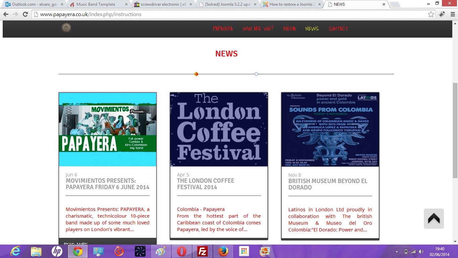Open Internet Explorer from the taskbar
The width and height of the screenshot is (458, 258).
point(15,251)
